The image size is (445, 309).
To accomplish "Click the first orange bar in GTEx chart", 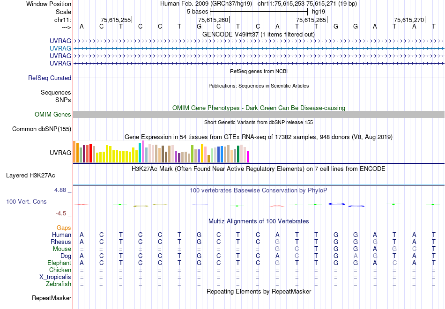I will tap(74, 152).
